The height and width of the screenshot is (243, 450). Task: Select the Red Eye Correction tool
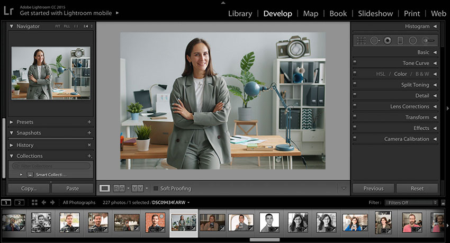(x=388, y=40)
